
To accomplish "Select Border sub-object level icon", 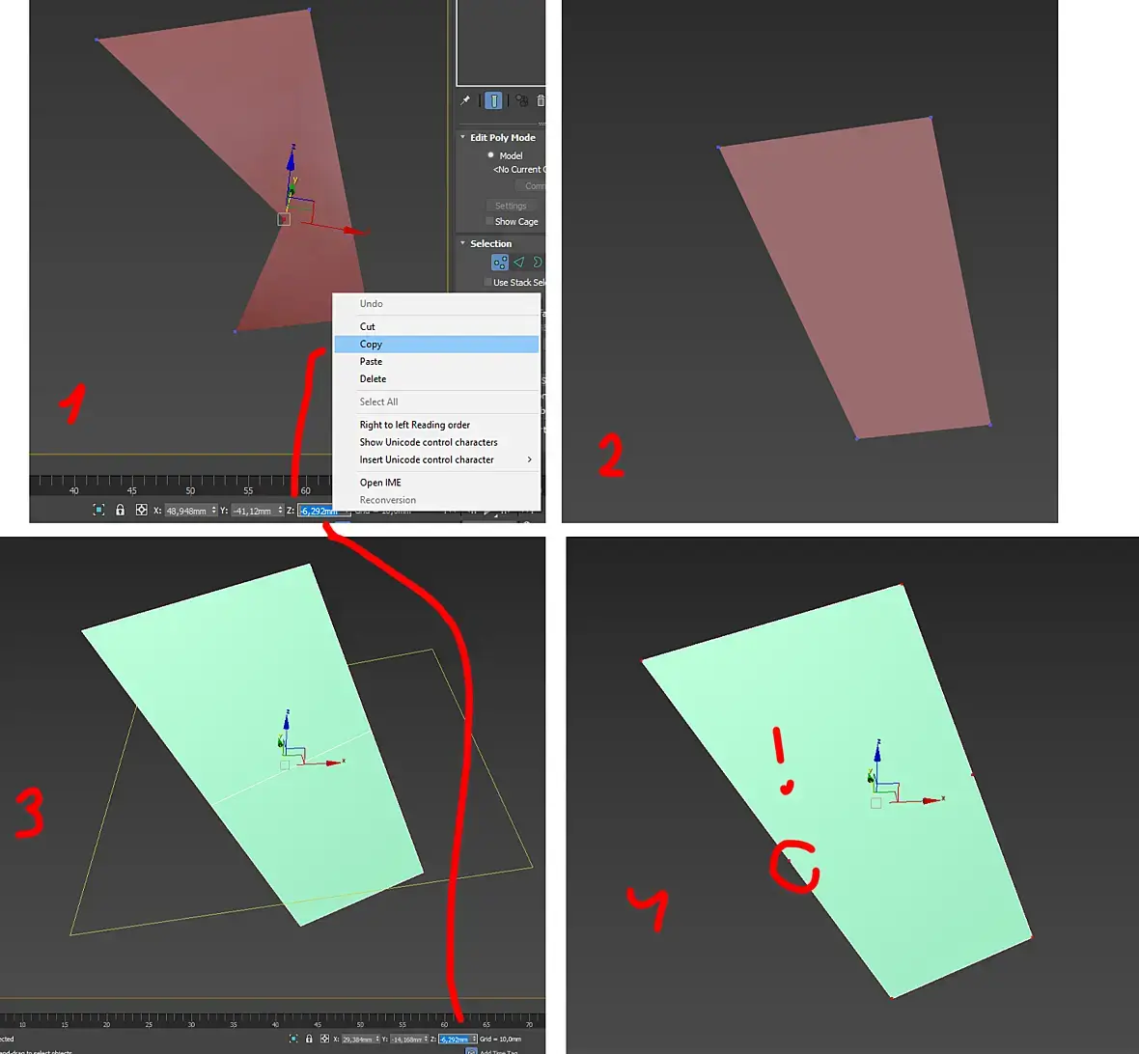I will pyautogui.click(x=538, y=263).
